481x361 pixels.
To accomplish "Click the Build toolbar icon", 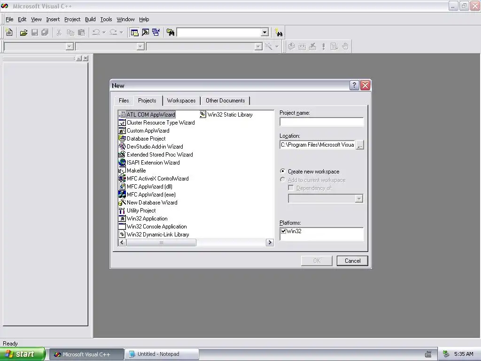I will [x=302, y=47].
